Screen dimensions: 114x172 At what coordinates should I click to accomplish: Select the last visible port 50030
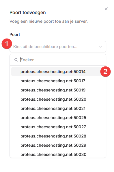click(58, 154)
